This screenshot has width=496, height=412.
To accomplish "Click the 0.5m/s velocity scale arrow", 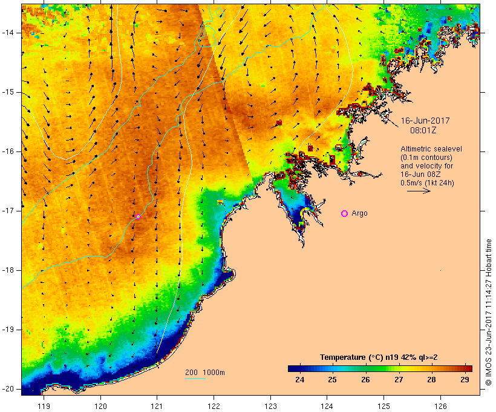I will click(x=419, y=191).
